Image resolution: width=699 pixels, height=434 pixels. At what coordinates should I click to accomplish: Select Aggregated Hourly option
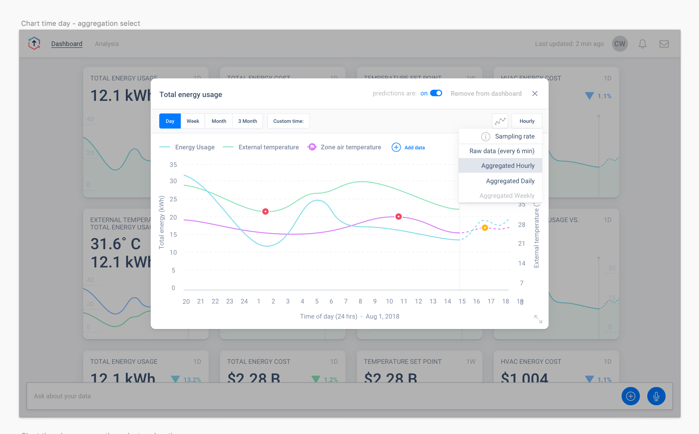(x=500, y=166)
